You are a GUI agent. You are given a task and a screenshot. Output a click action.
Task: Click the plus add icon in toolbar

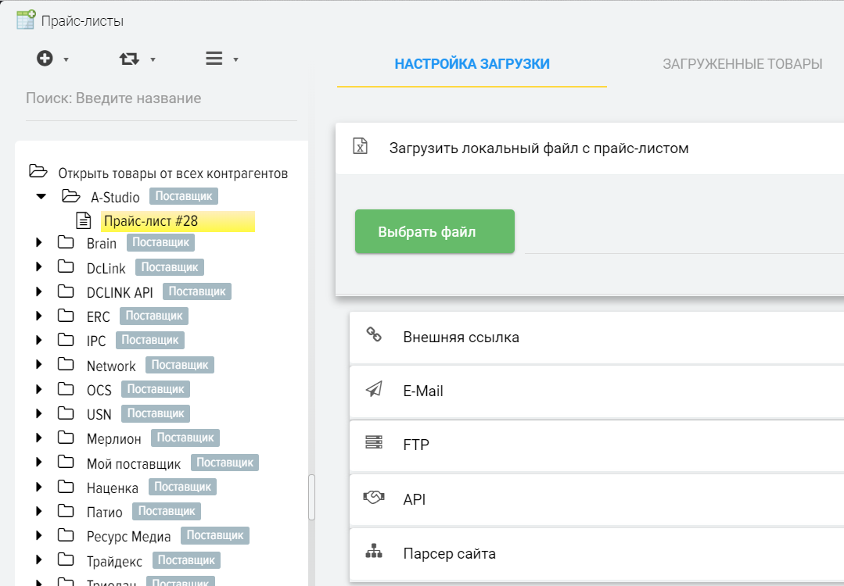tap(45, 59)
